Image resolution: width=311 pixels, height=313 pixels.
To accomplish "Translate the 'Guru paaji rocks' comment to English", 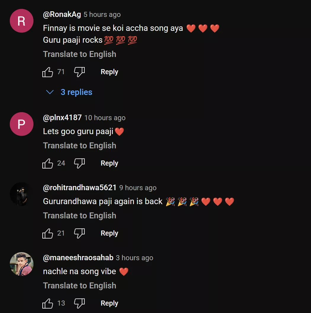I will pos(79,54).
